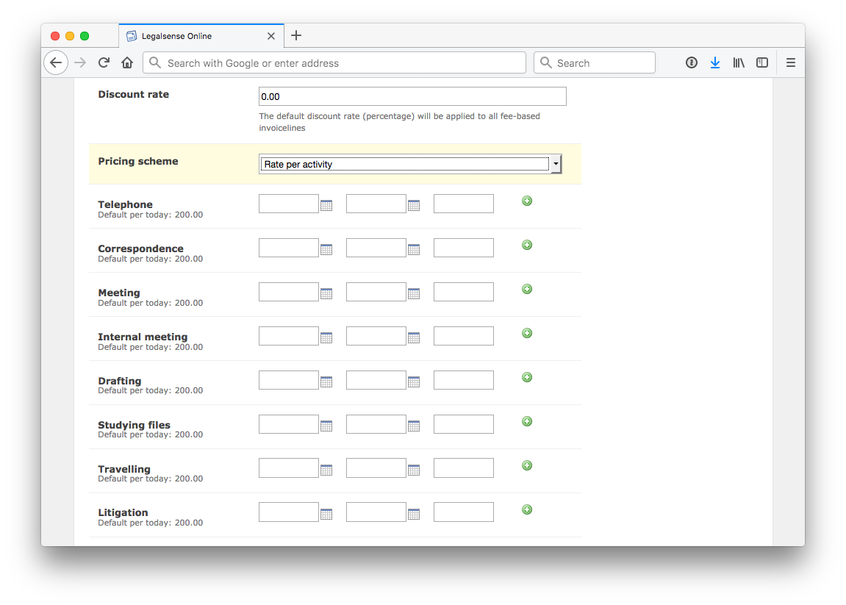Viewport: 846px width, 605px height.
Task: Open the browser Library menu
Action: pos(739,62)
